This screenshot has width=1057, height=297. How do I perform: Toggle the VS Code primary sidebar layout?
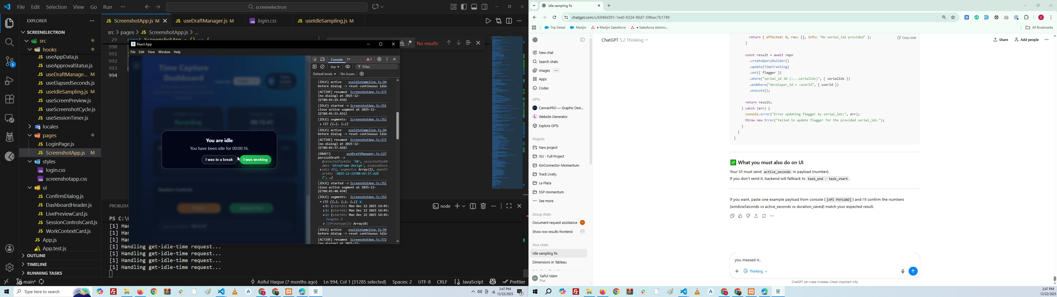(x=464, y=7)
